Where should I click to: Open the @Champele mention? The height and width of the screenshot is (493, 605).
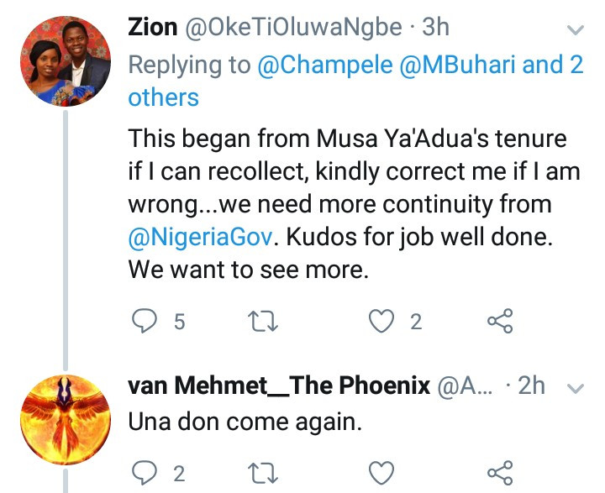coord(325,65)
